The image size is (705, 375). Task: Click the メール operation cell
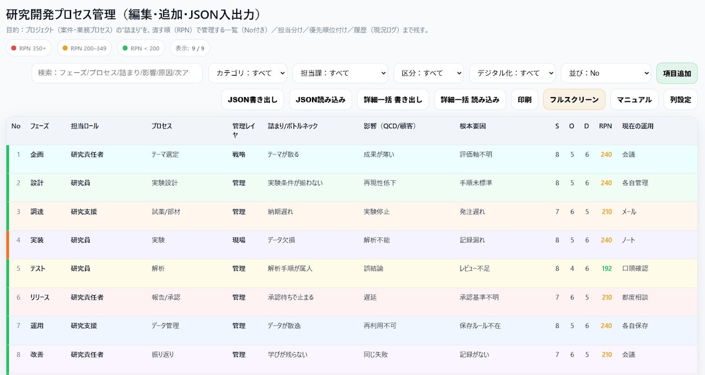tap(629, 211)
